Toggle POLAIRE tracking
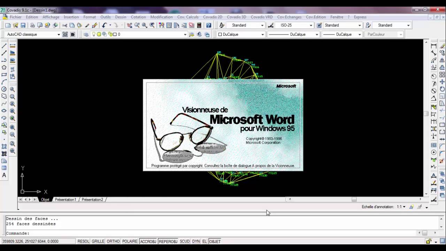446x251 pixels. tap(130, 241)
